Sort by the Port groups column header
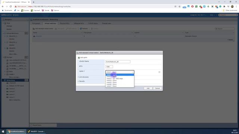 pos(108,33)
